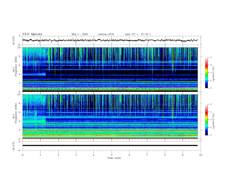
Task: Click the "2" kHz tick of the ch.1 spectrogram
Action: click(20, 83)
